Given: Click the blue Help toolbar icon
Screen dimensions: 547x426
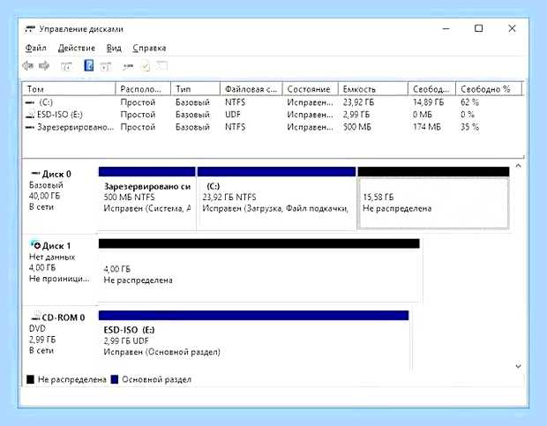Looking at the screenshot, I should pos(89,65).
